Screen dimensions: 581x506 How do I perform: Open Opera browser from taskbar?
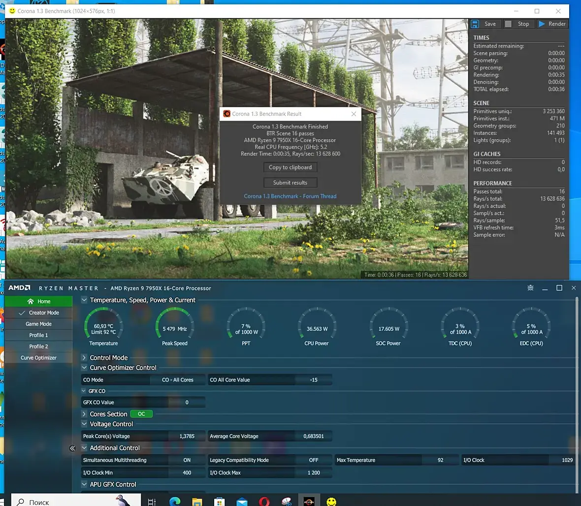pos(264,502)
